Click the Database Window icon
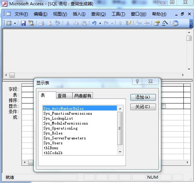The width and height of the screenshot is (194, 183). point(175,23)
